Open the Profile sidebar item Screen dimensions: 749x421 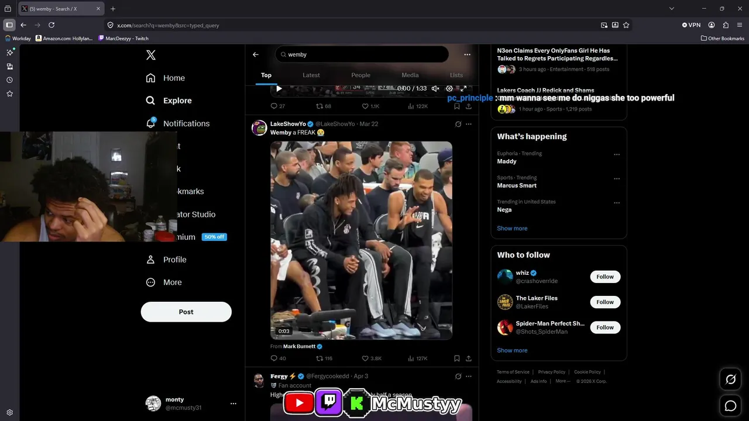click(x=166, y=260)
